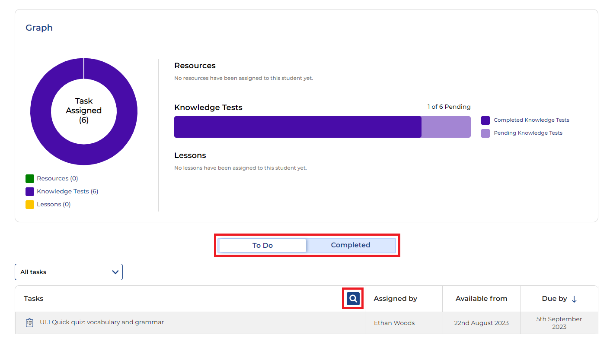Click the yellow Lessons legend swatch
Viewport: 610px width, 338px height.
pos(30,205)
